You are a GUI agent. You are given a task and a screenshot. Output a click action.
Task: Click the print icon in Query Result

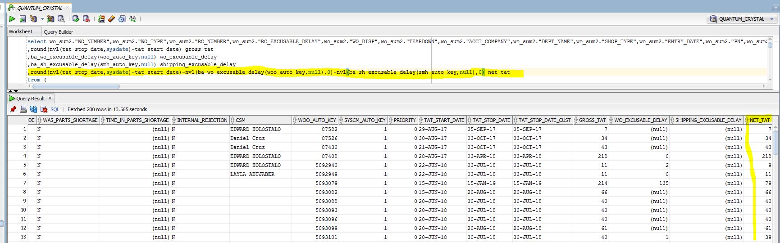[23, 109]
